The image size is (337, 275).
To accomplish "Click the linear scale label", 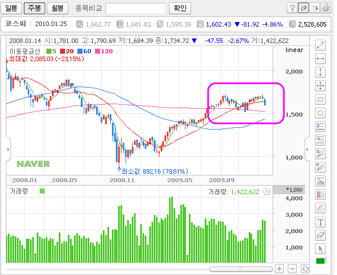I will point(294,50).
